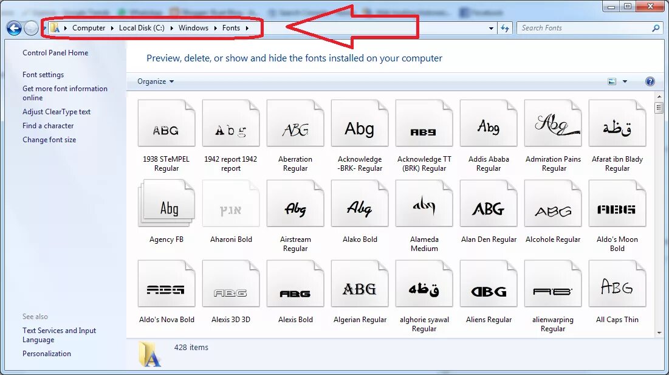Open the Help question mark icon

[650, 81]
